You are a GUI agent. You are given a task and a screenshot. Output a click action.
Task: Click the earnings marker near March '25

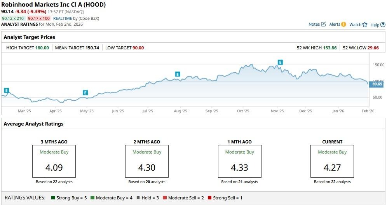tap(6, 91)
